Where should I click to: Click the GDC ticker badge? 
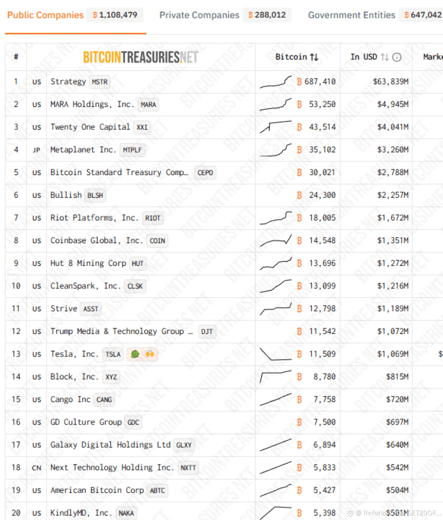(133, 422)
